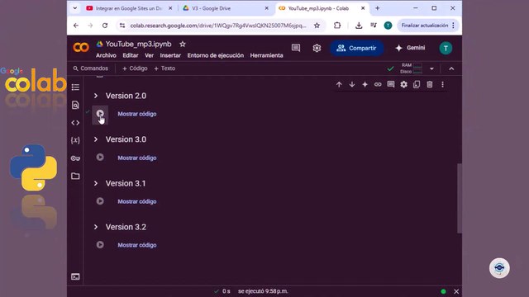This screenshot has height=297, width=529.
Task: Open the Ver menu
Action: click(149, 55)
